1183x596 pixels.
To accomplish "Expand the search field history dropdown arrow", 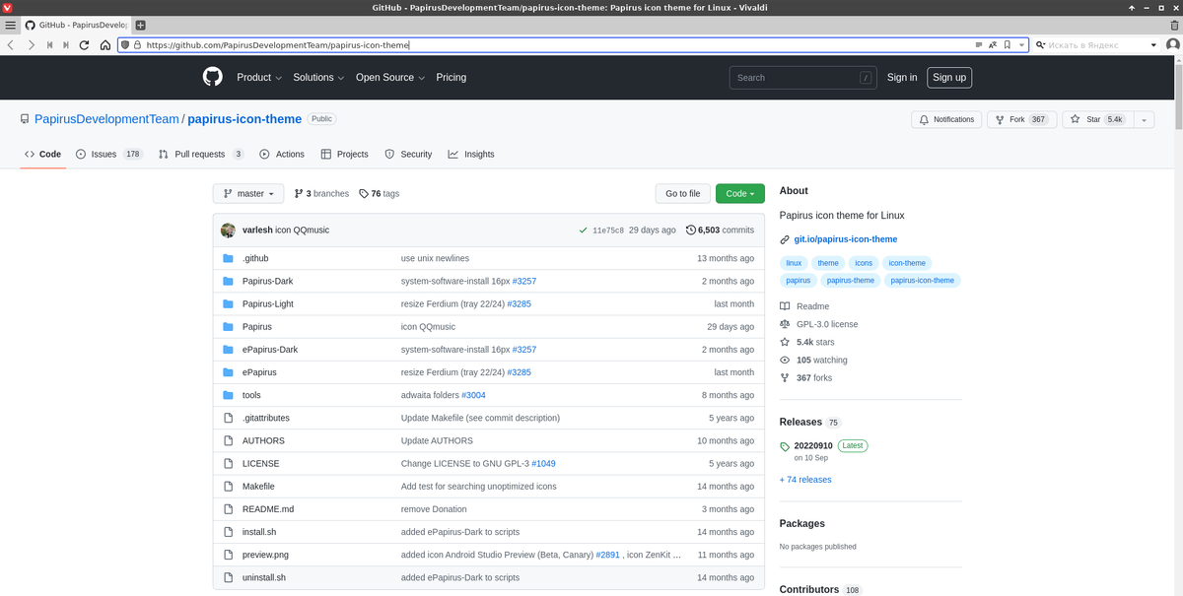I will click(1154, 44).
